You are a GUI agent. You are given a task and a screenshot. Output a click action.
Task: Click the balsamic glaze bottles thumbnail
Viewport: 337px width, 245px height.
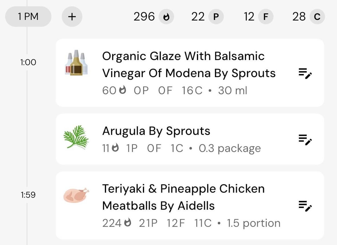pyautogui.click(x=76, y=62)
